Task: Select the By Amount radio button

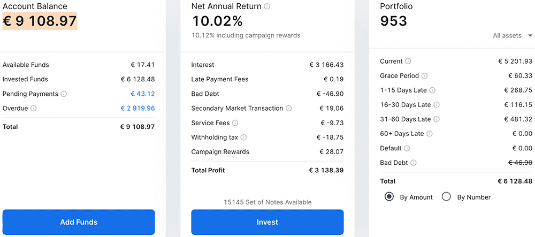Action: pos(389,197)
